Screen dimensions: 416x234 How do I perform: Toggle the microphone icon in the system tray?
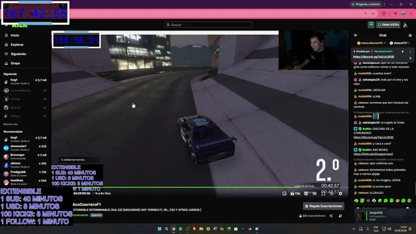click(368, 229)
